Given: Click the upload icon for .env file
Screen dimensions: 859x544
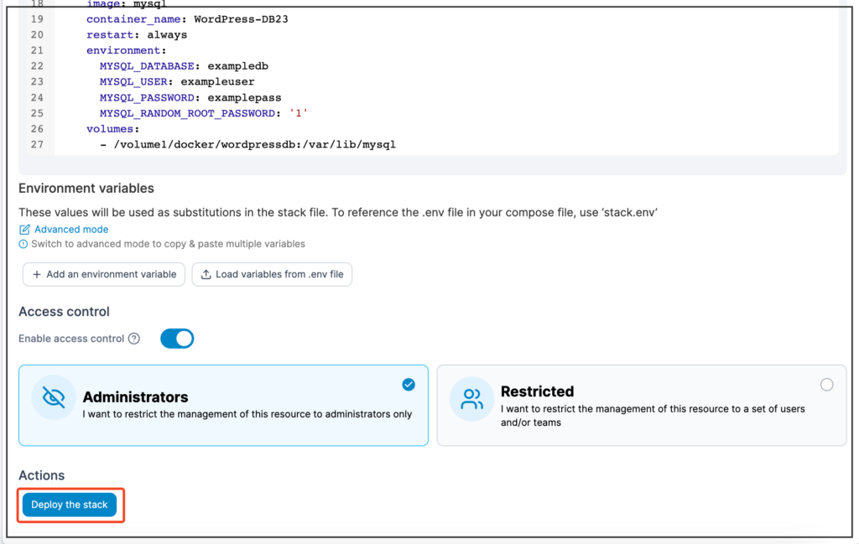Looking at the screenshot, I should pos(206,274).
